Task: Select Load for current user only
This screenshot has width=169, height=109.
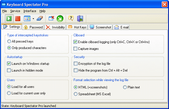Action: 26,93
